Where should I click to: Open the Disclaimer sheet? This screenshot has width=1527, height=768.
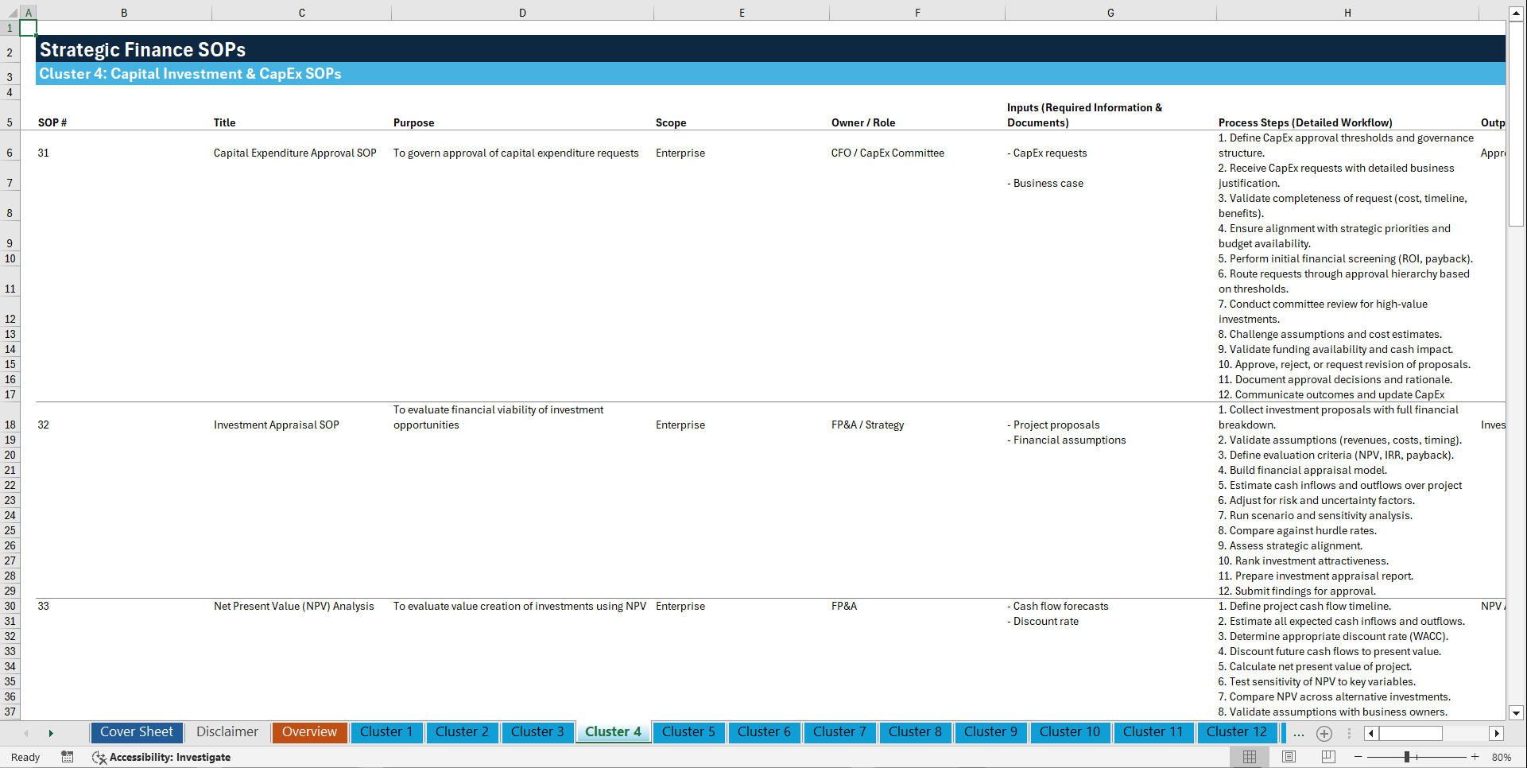tap(227, 731)
